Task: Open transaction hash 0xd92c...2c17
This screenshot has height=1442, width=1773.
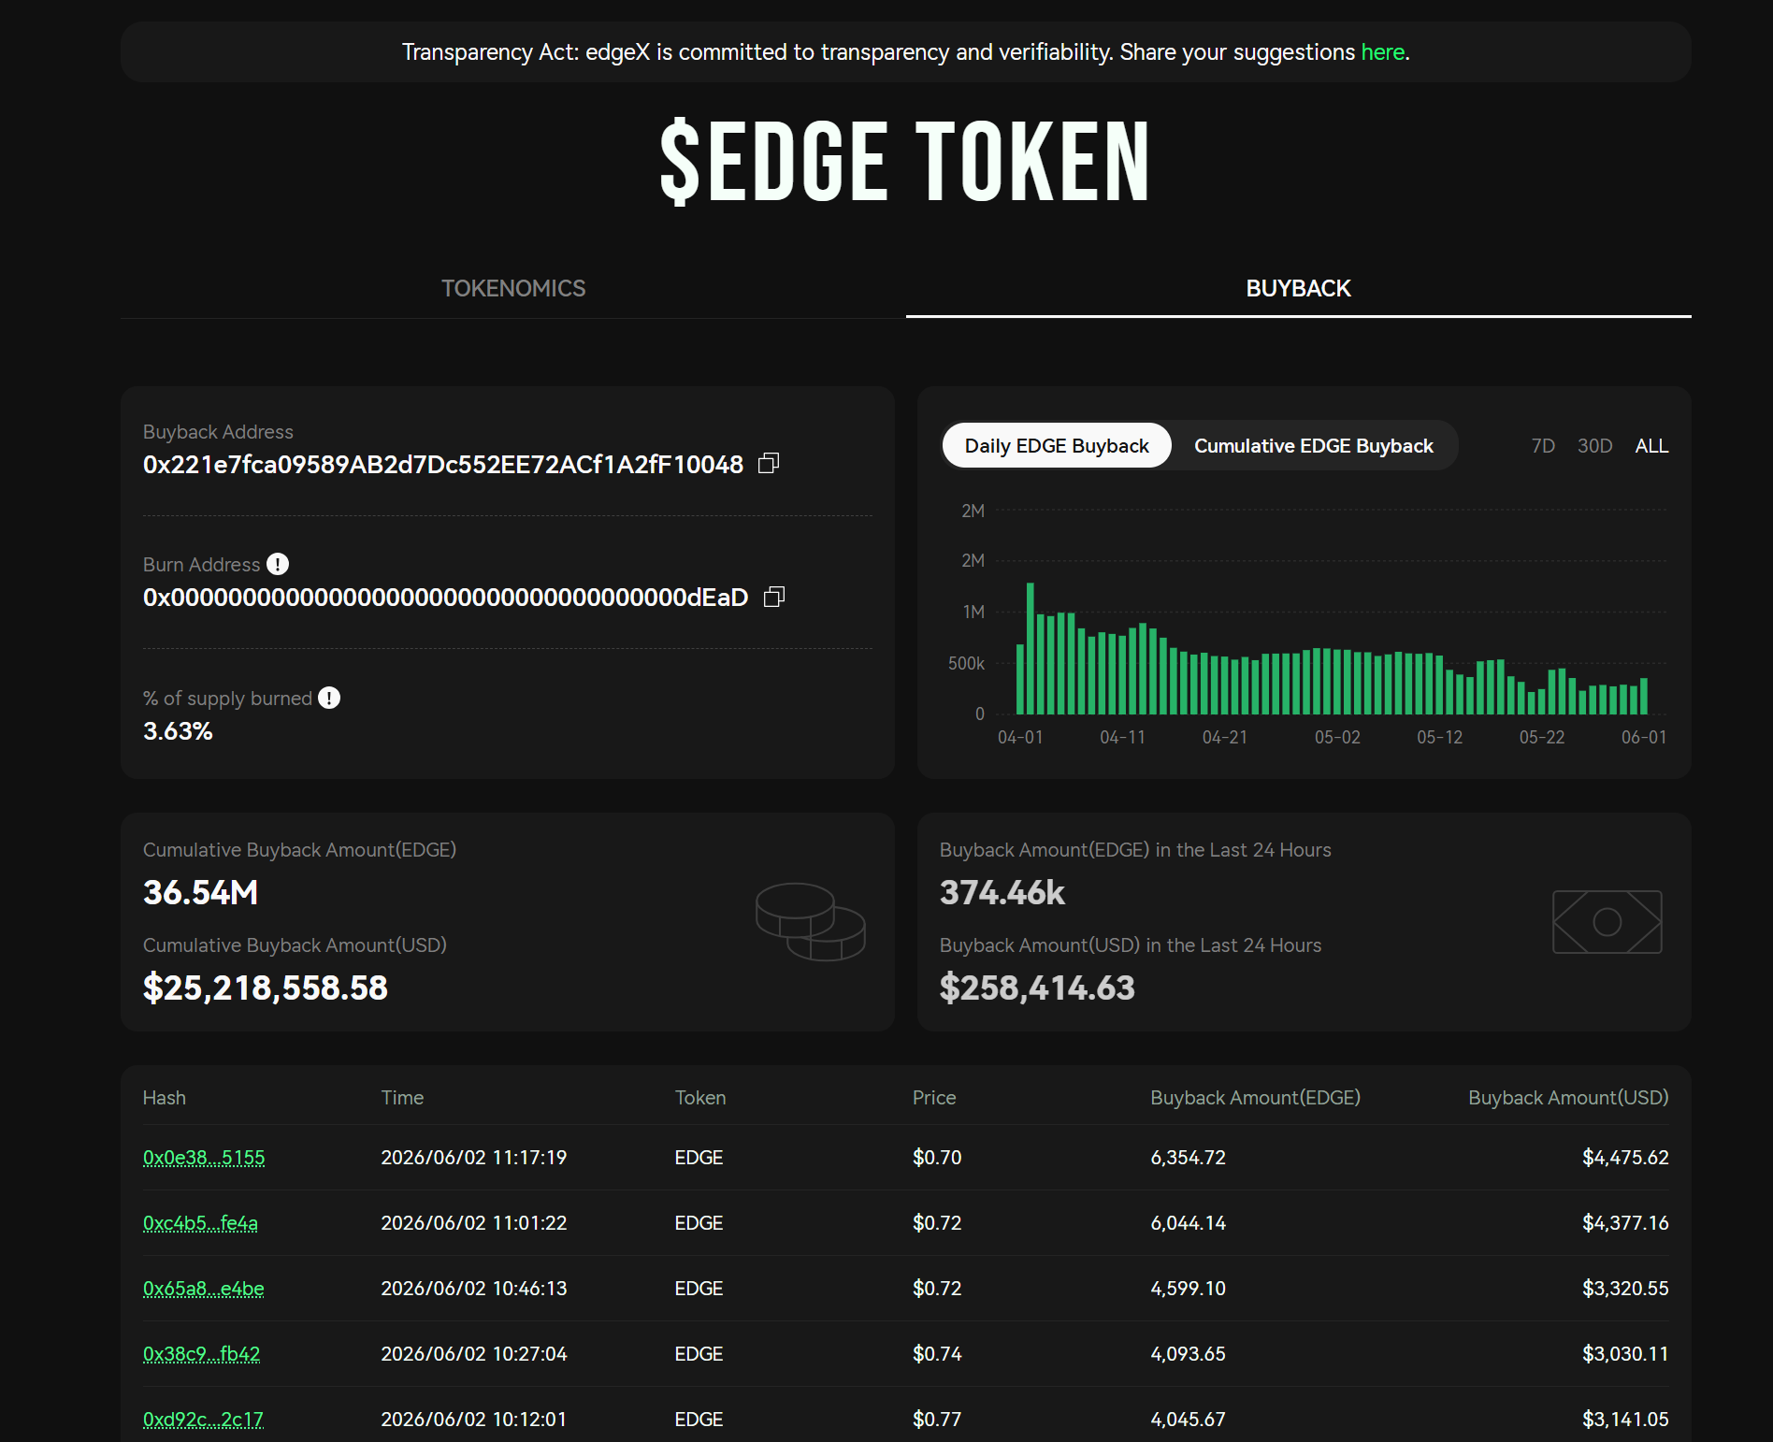Action: point(203,1420)
